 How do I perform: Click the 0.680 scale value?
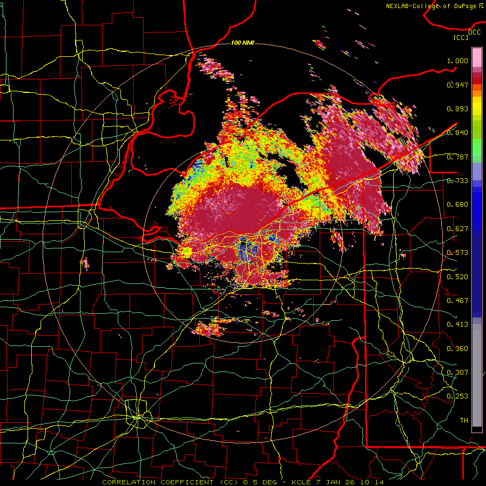tap(457, 205)
